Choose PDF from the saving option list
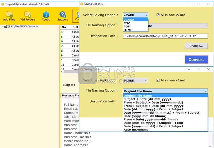This screenshot has height=148, width=214. (x=135, y=26)
